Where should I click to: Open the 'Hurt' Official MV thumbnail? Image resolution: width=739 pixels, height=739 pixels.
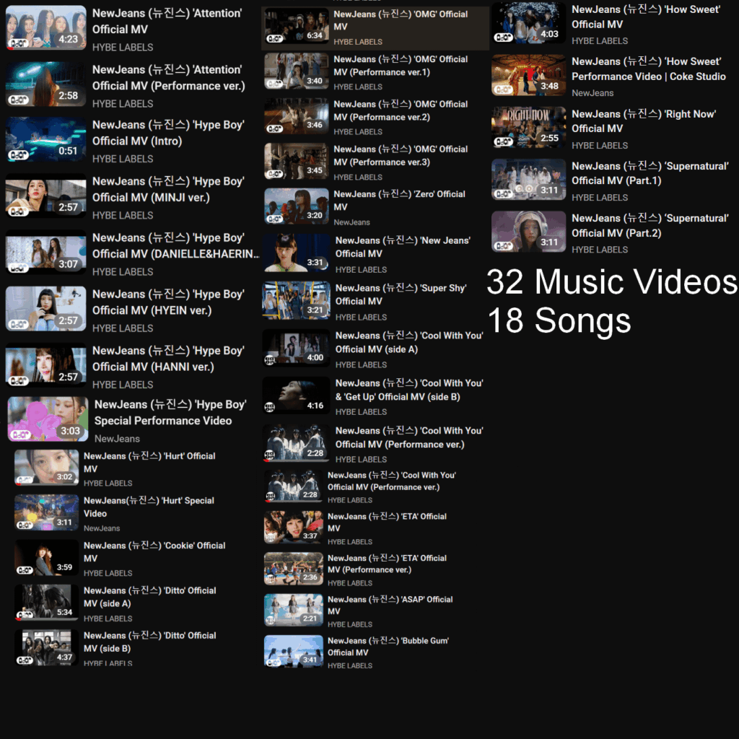pos(46,468)
